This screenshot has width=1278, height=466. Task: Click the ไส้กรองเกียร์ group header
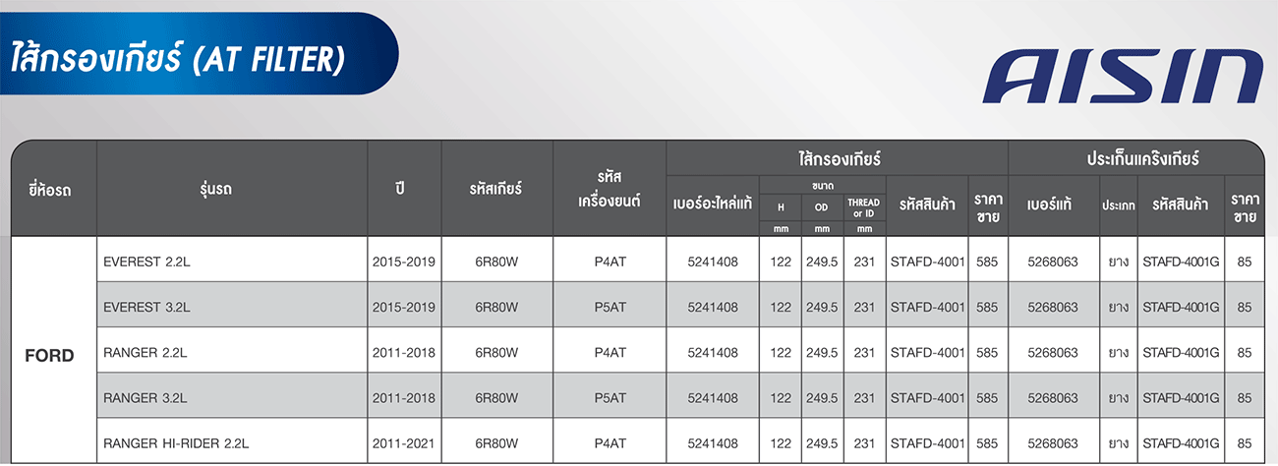tap(838, 157)
